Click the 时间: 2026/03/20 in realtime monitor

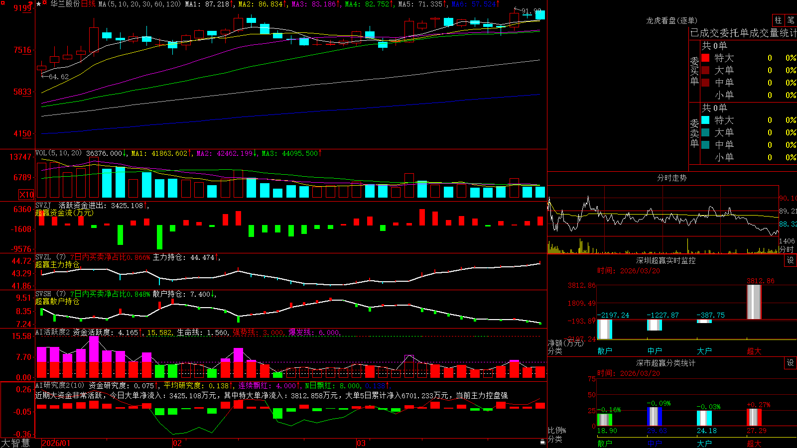(x=629, y=271)
